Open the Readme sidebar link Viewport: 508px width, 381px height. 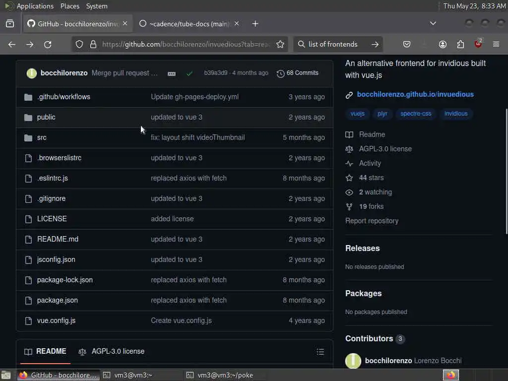tap(366, 134)
